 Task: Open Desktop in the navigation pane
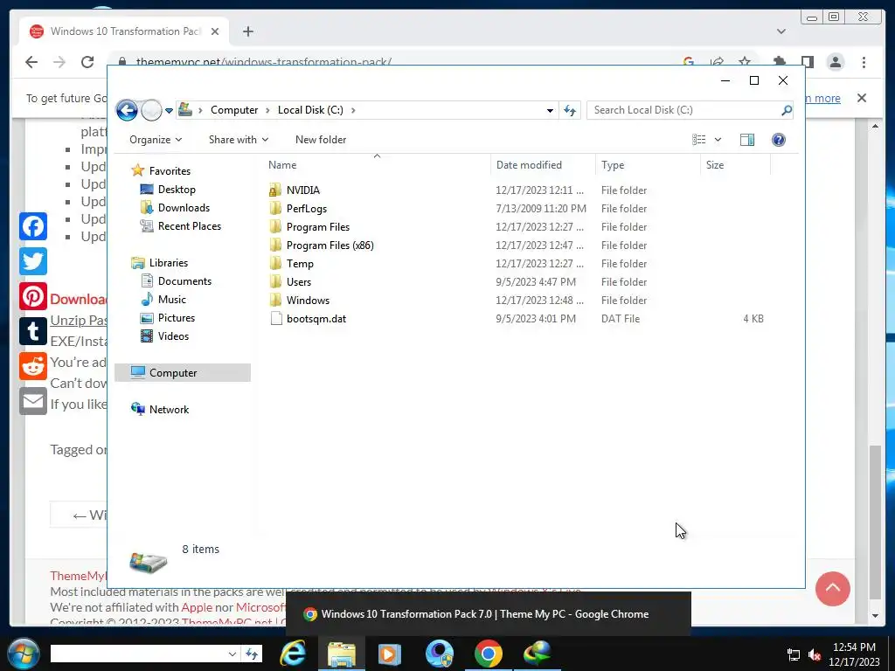[x=177, y=190]
